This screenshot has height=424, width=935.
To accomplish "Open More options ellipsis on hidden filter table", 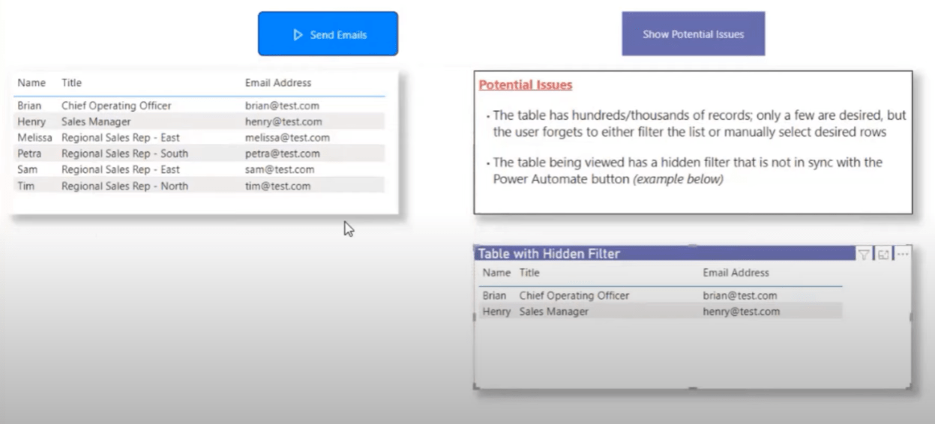I will click(x=903, y=255).
